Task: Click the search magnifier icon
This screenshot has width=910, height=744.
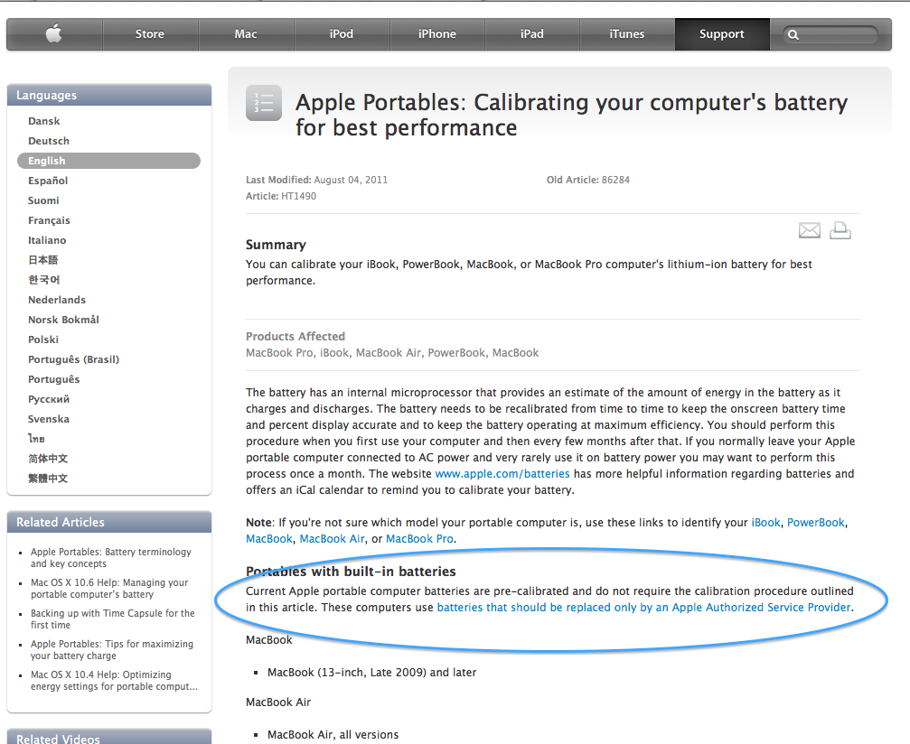Action: click(x=793, y=35)
